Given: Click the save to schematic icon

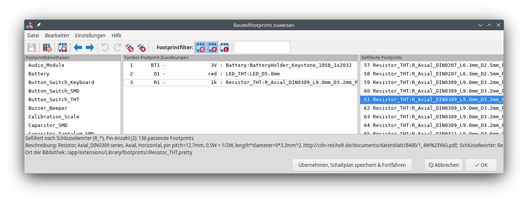Looking at the screenshot, I should coord(32,47).
